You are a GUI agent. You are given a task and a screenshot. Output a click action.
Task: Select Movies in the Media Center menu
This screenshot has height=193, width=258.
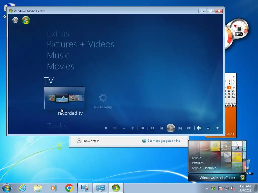(x=60, y=66)
